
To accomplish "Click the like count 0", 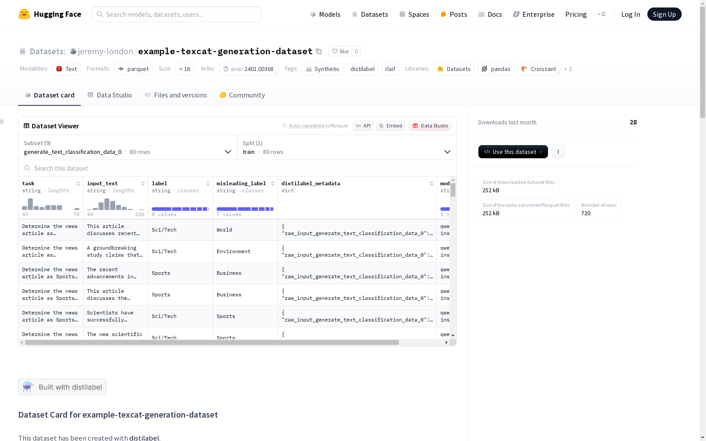I will click(357, 51).
